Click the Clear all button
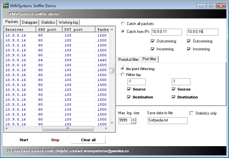Screen dimensions: 229x158 [88, 140]
